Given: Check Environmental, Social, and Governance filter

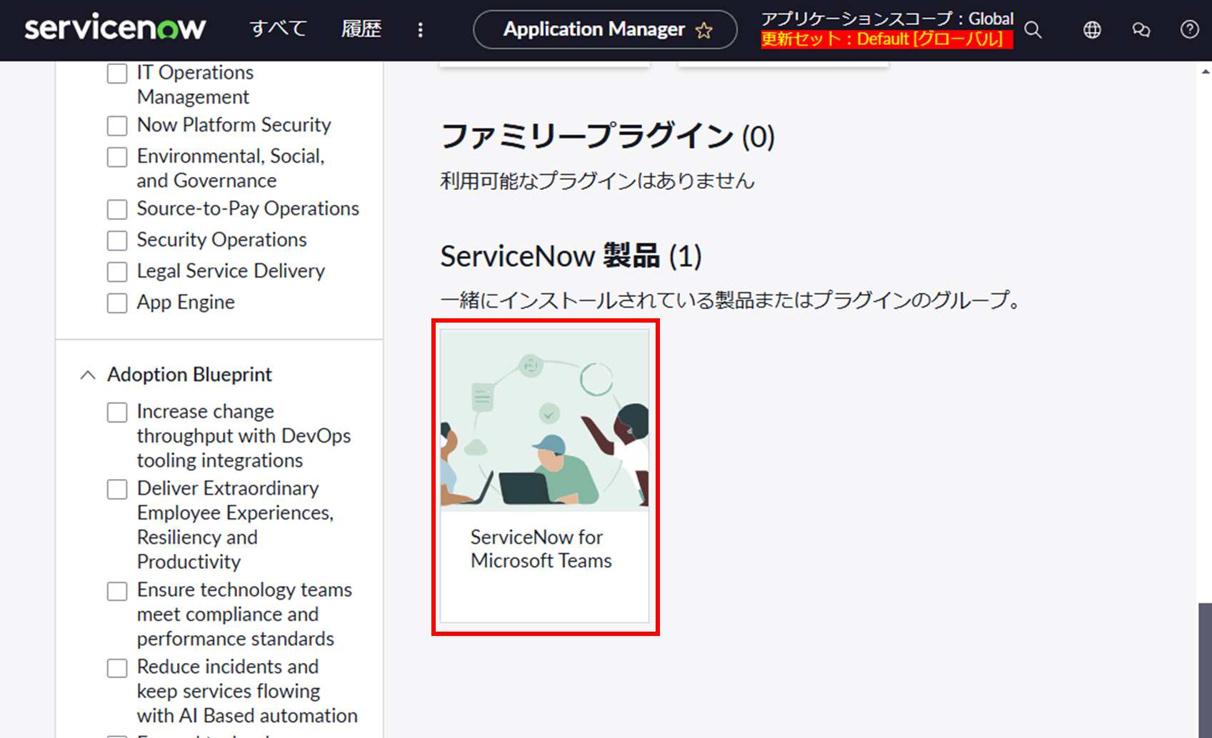Looking at the screenshot, I should click(x=117, y=157).
